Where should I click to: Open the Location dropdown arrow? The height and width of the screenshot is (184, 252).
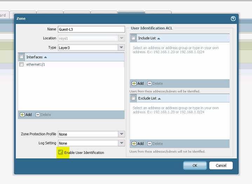pos(122,38)
